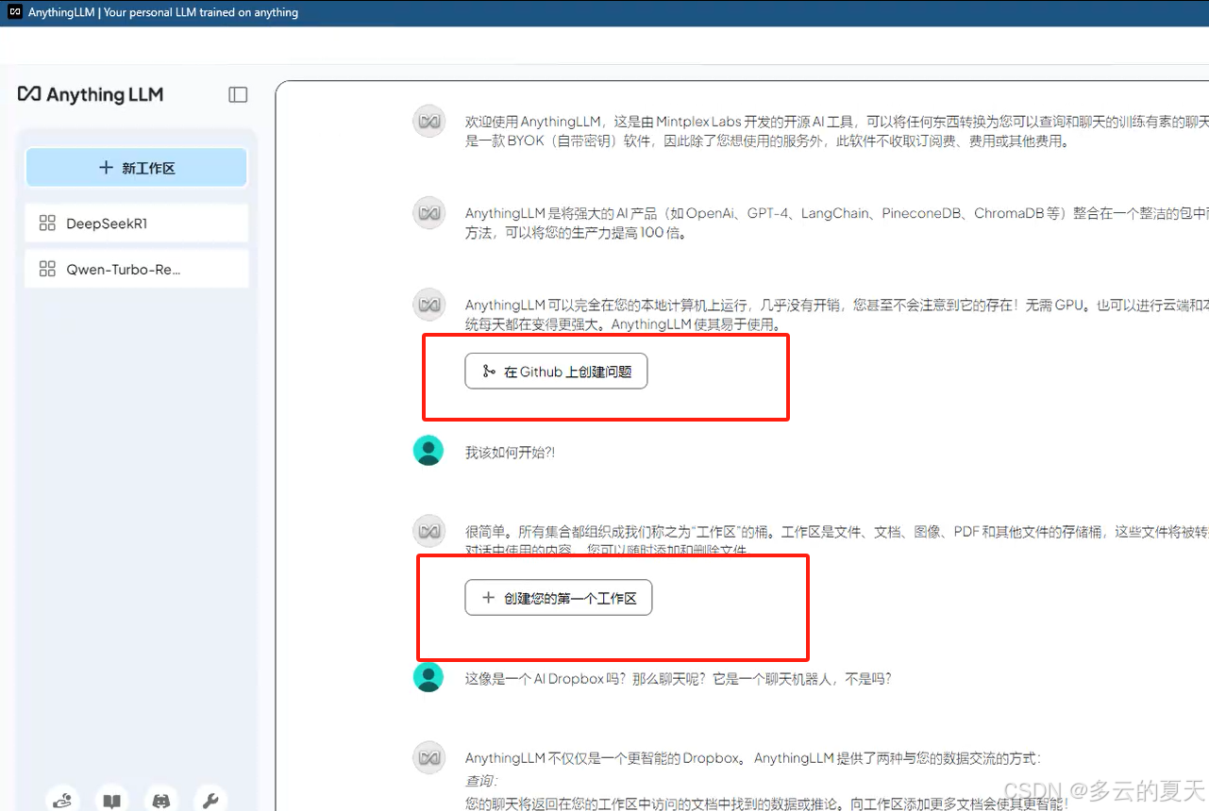Click bot avatar beside 更智能的 Dropbox message
The height and width of the screenshot is (811, 1209).
click(429, 758)
